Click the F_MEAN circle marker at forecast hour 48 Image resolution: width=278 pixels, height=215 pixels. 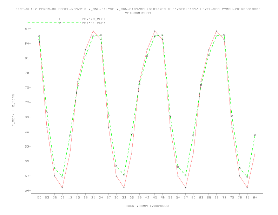point(163,35)
